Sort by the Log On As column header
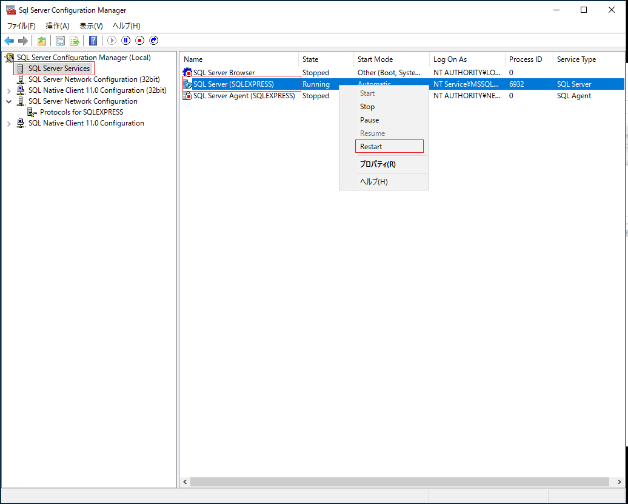This screenshot has height=504, width=628. [x=467, y=59]
